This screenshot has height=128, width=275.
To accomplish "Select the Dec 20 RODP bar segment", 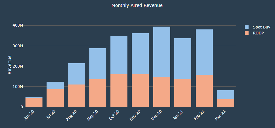I will tap(162, 92).
